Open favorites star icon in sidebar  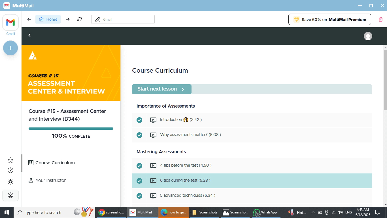[10, 160]
